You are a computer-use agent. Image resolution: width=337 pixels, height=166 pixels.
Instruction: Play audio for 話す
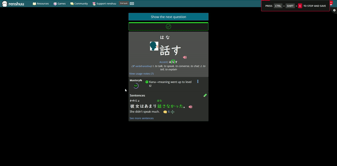pyautogui.click(x=185, y=57)
